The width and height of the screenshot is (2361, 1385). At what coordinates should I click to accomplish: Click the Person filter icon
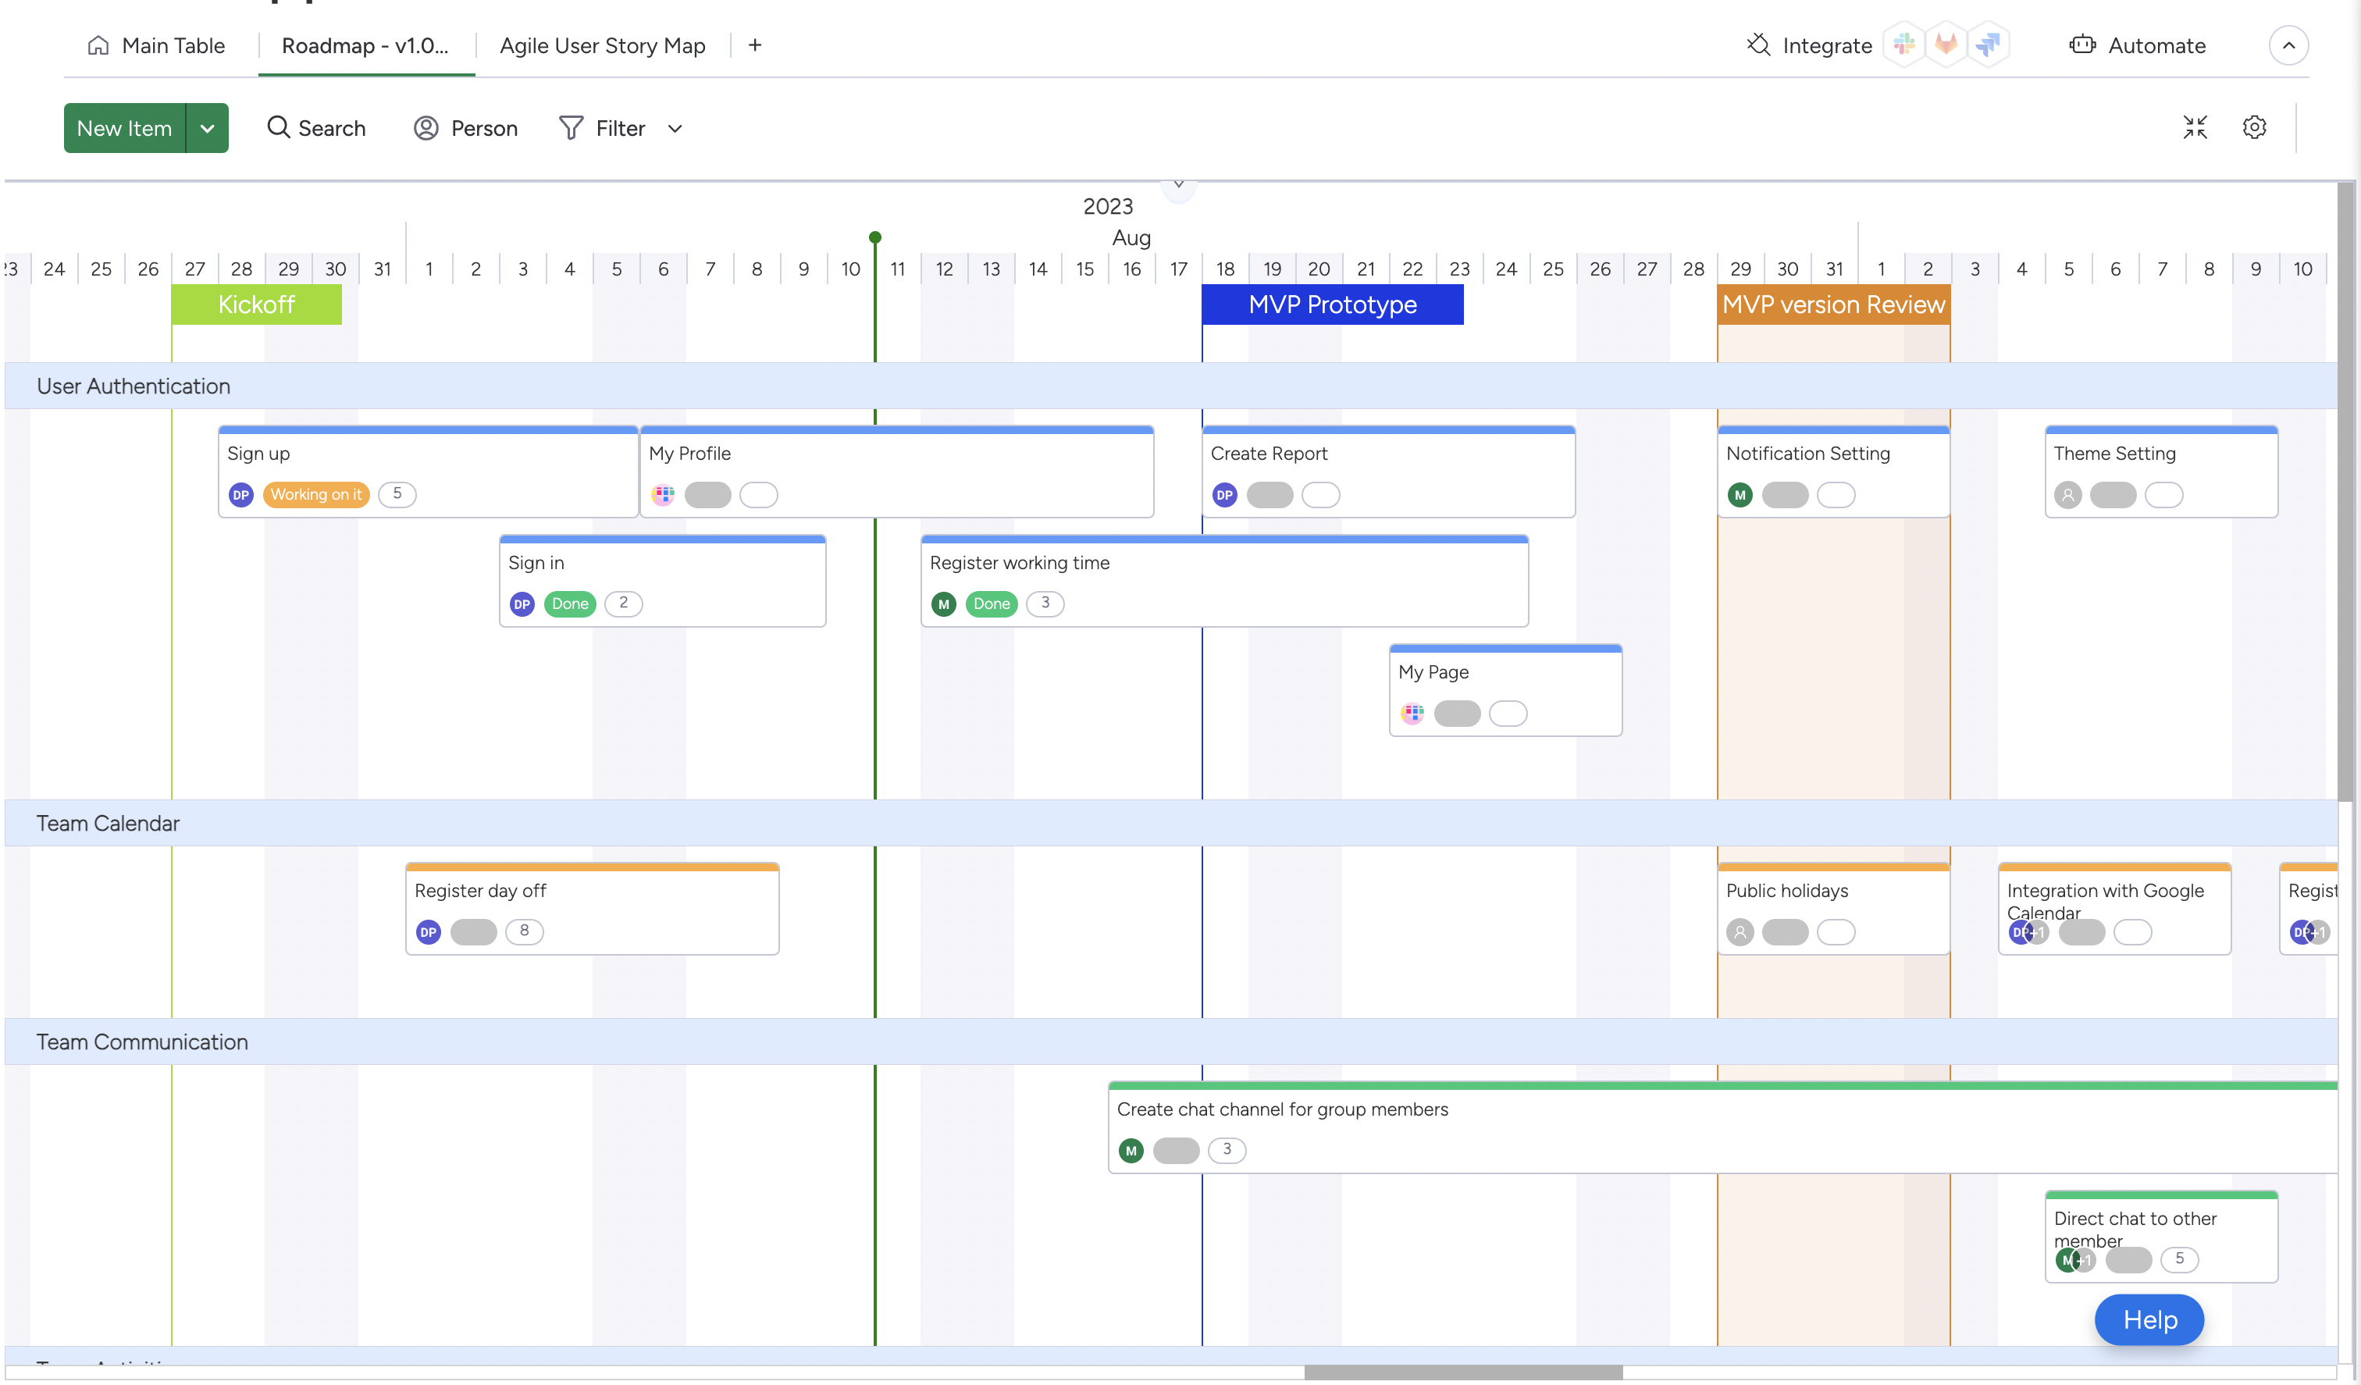pyautogui.click(x=426, y=128)
